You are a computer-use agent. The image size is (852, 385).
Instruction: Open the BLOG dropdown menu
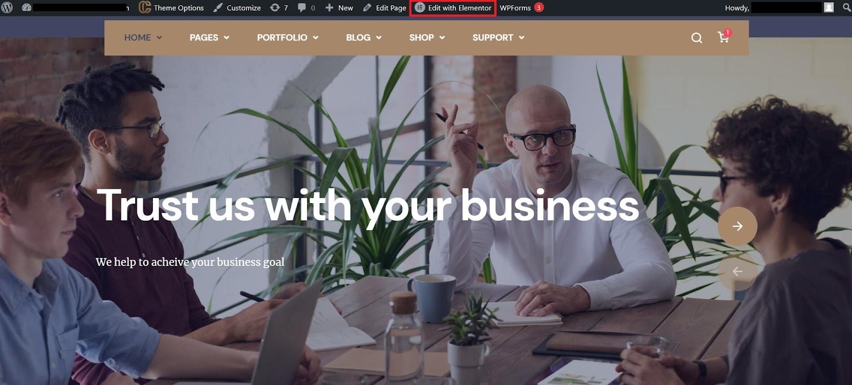tap(364, 37)
